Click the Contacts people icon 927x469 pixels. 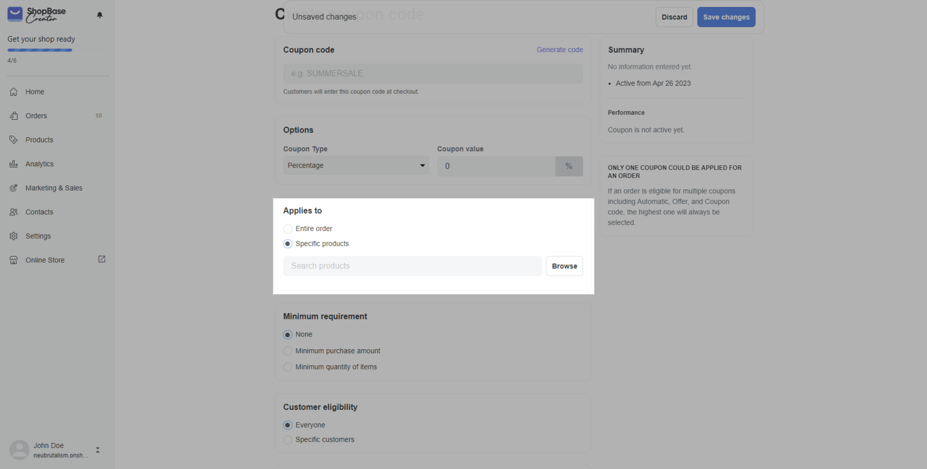13,212
